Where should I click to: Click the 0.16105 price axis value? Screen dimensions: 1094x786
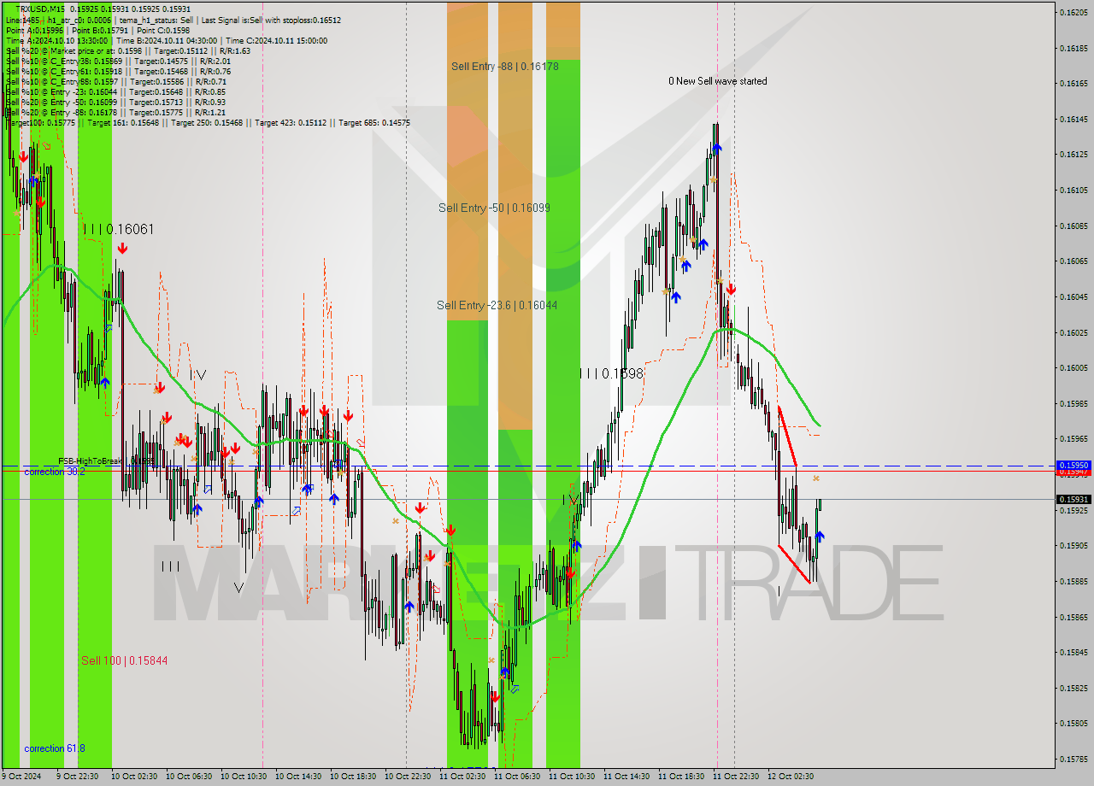pos(1073,190)
